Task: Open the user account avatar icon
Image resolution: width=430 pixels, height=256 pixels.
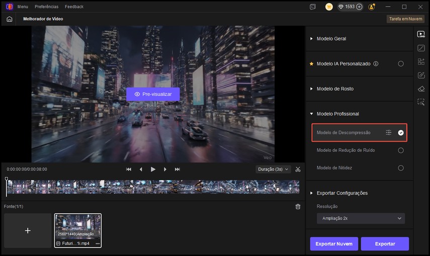Action: pyautogui.click(x=372, y=7)
